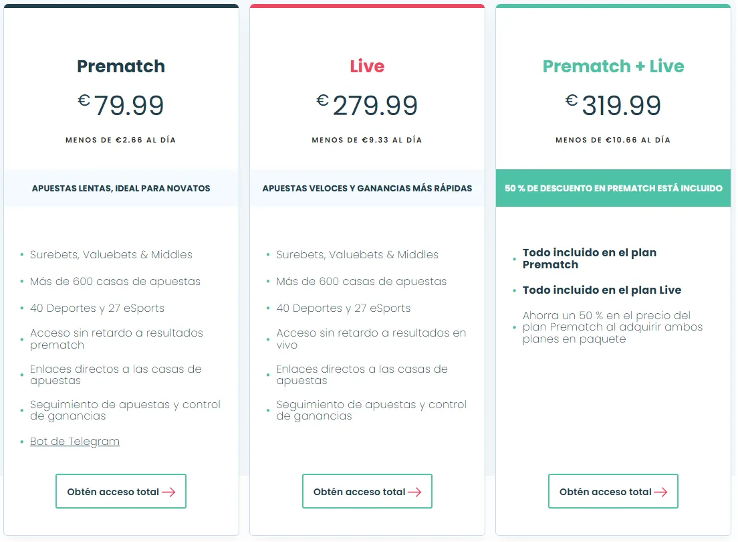Viewport: 738px width, 542px height.
Task: Click Surebets, Valuebets & Middles in Prematch list
Action: point(111,255)
